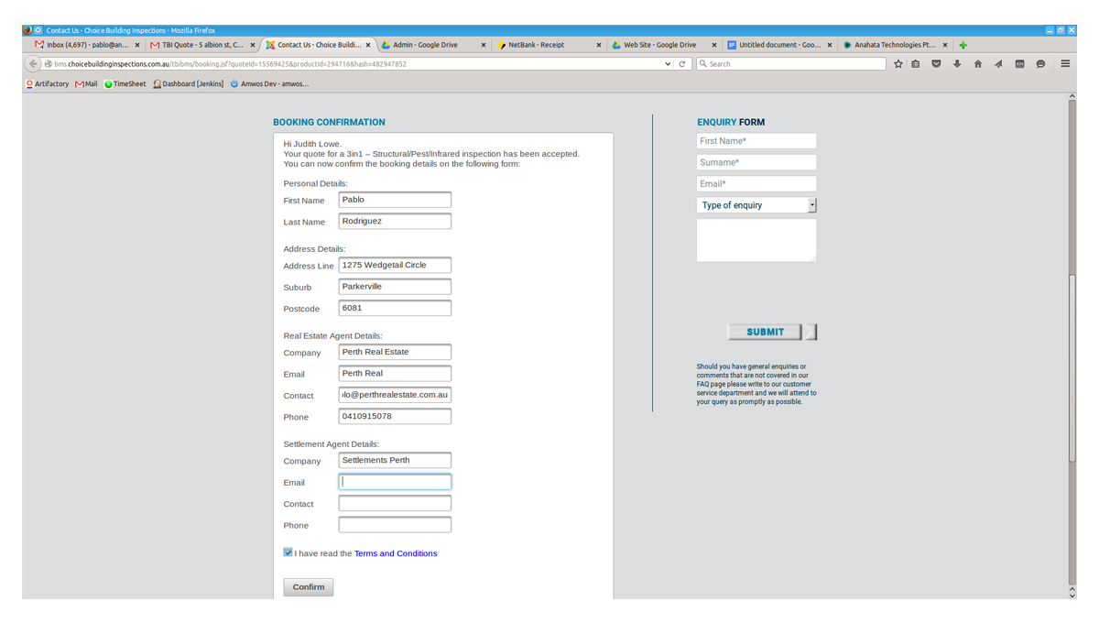
Task: Open the Downloads arrow icon
Action: (x=957, y=64)
